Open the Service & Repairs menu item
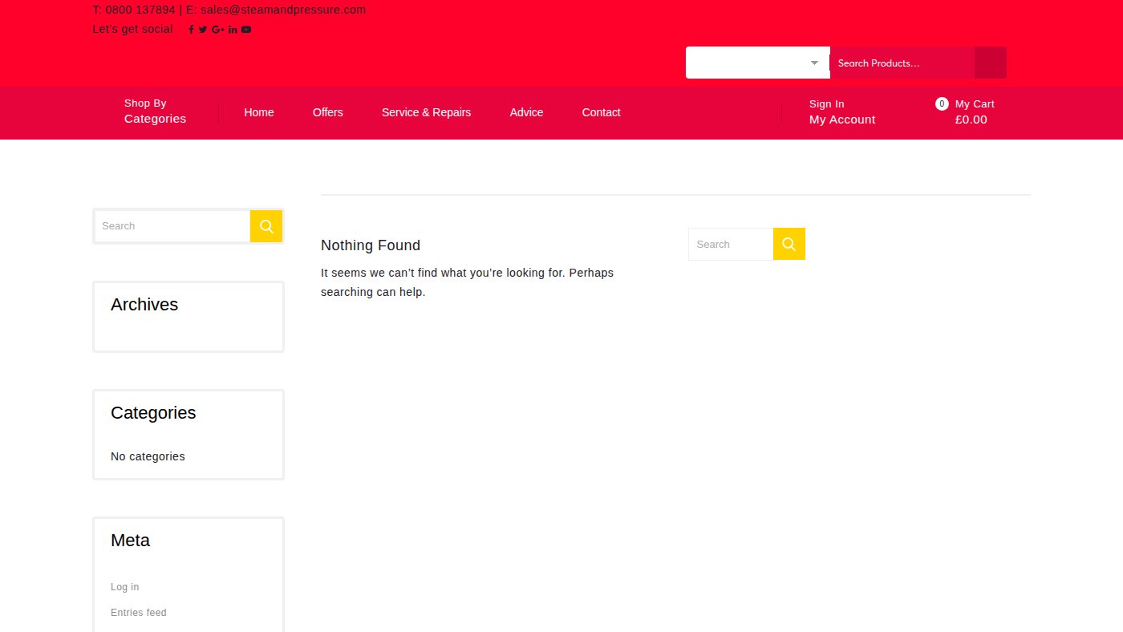 click(426, 112)
